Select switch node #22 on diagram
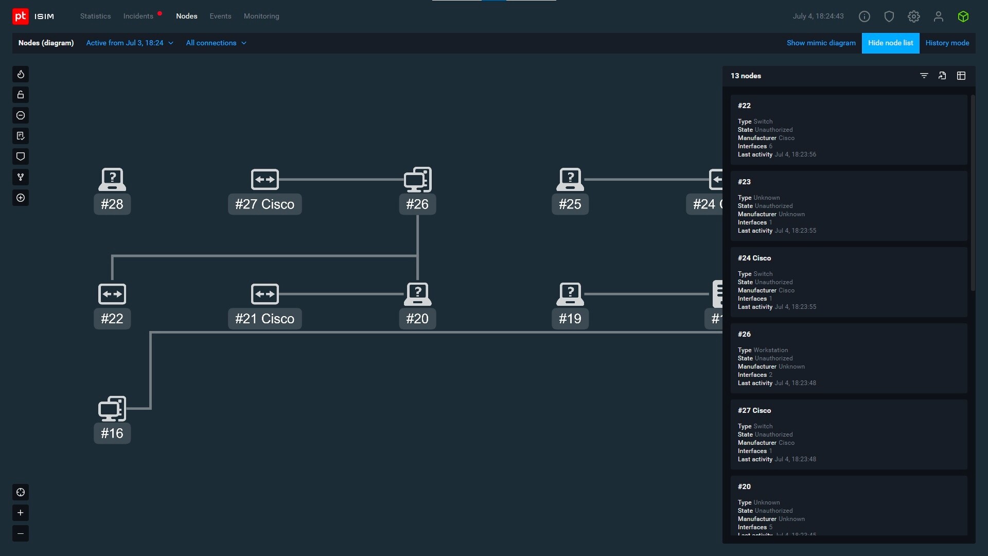988x556 pixels. point(112,305)
